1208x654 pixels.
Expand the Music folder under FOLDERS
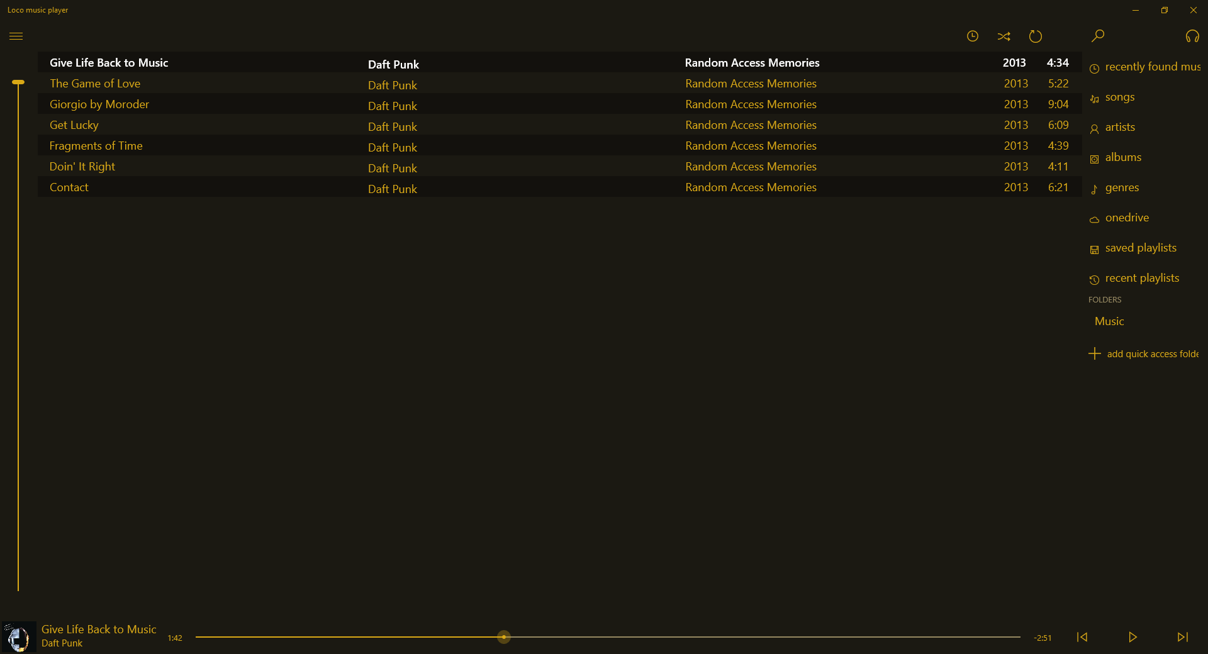(1109, 321)
